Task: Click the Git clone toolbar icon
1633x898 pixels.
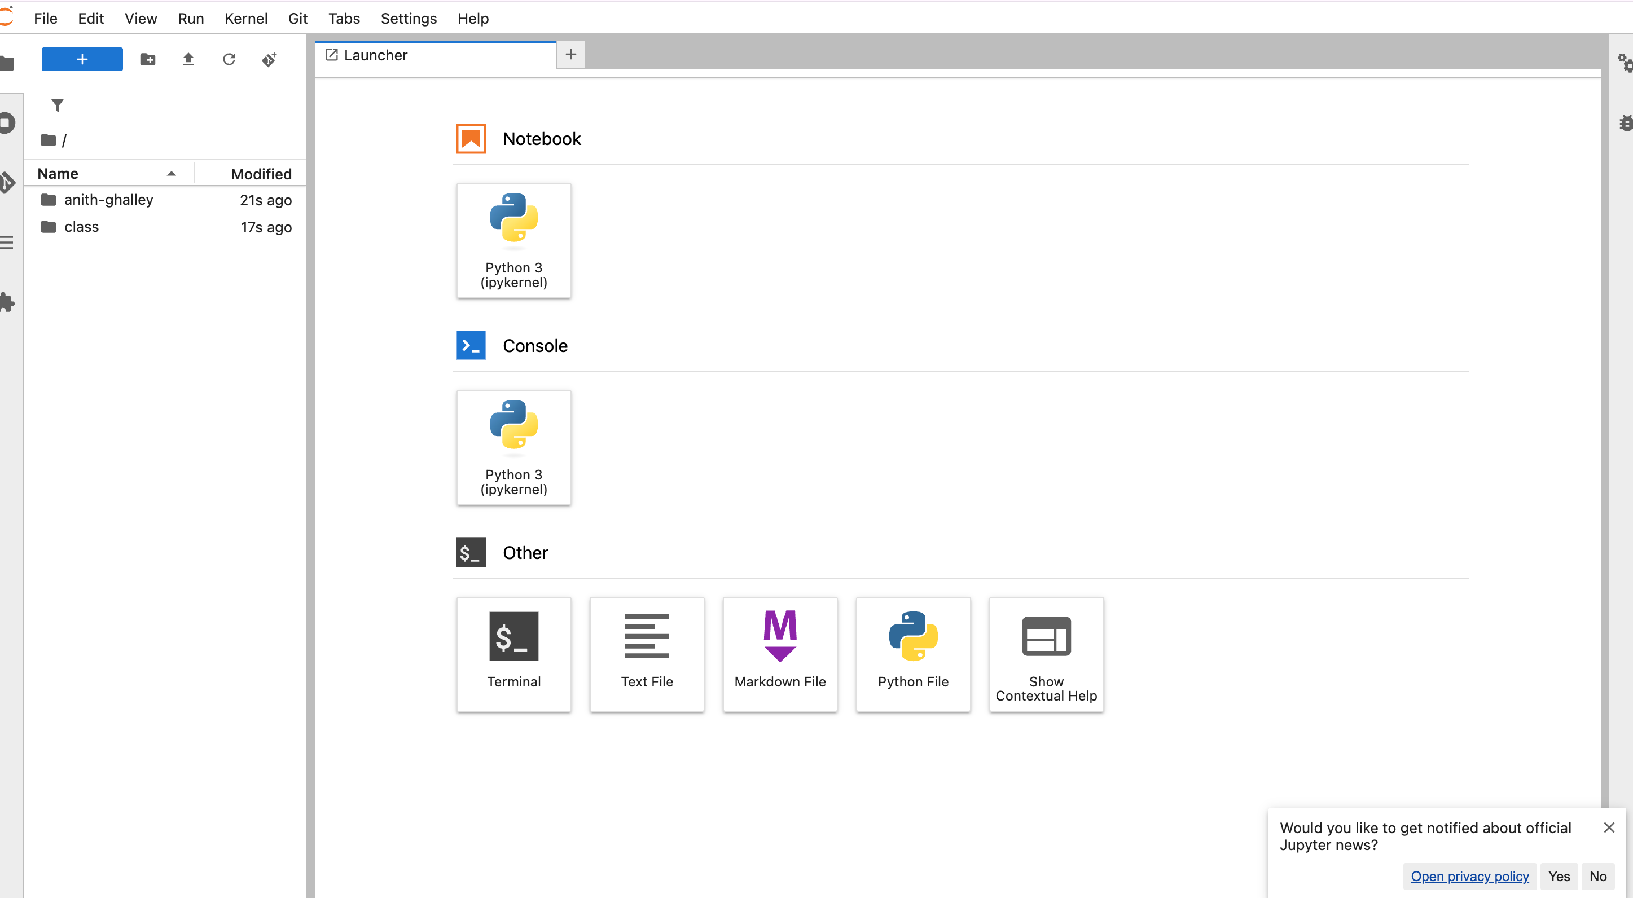Action: (x=269, y=60)
